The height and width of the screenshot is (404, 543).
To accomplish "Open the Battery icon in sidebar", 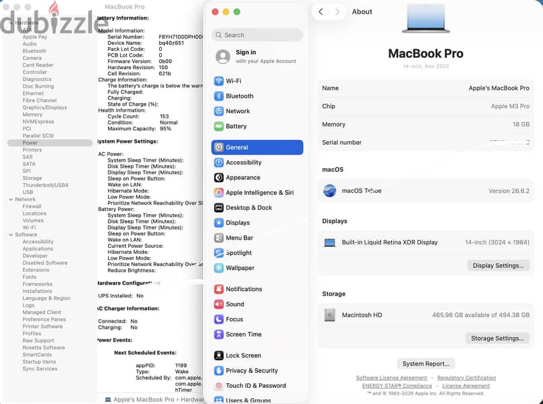I will [219, 126].
